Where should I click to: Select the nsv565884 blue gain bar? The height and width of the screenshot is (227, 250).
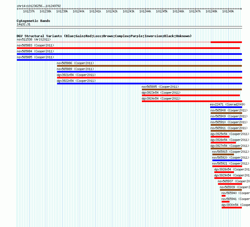(x=129, y=54)
